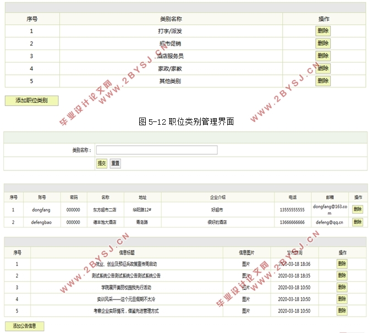Viewport: 373px width, 333px height.
Task: Focus the 类别名称 input field
Action: [157, 150]
